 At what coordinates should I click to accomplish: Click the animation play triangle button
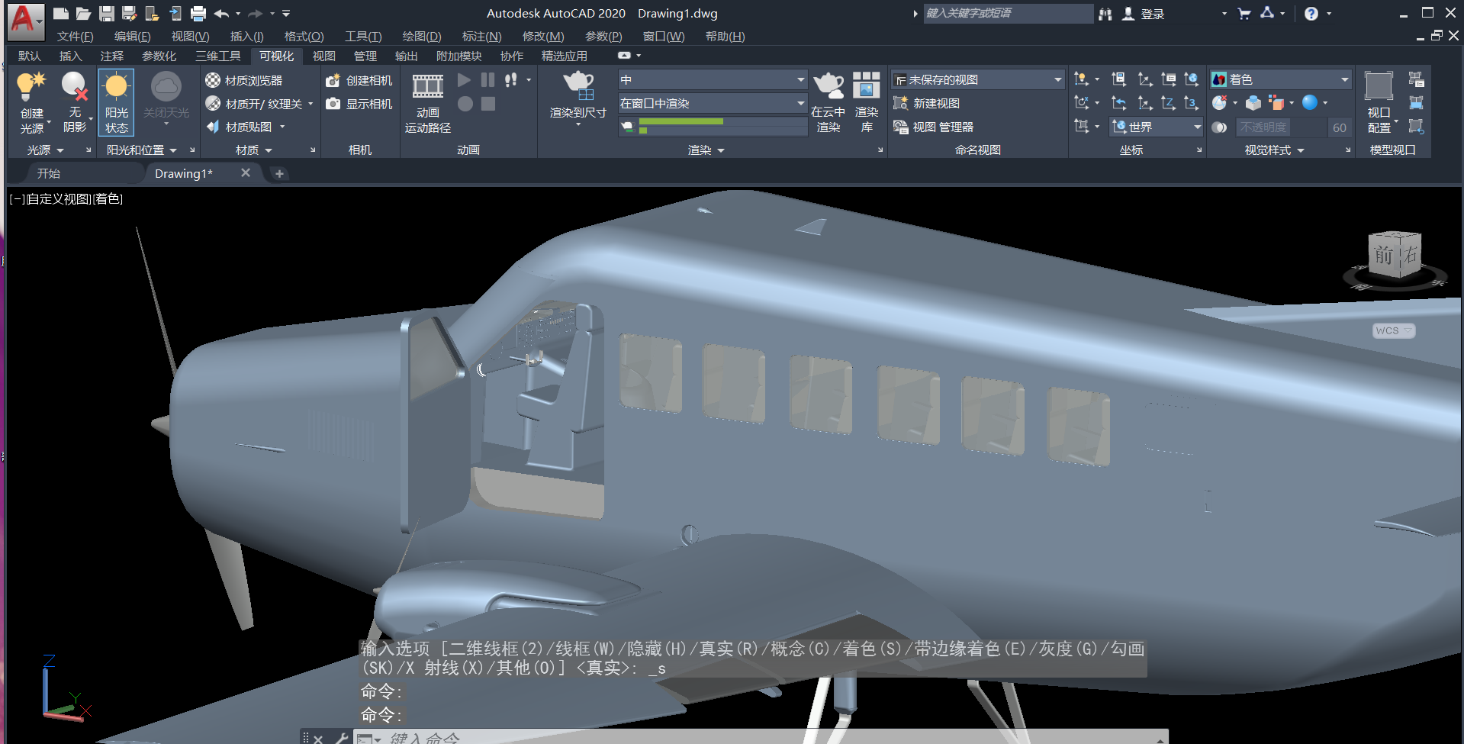tap(464, 79)
